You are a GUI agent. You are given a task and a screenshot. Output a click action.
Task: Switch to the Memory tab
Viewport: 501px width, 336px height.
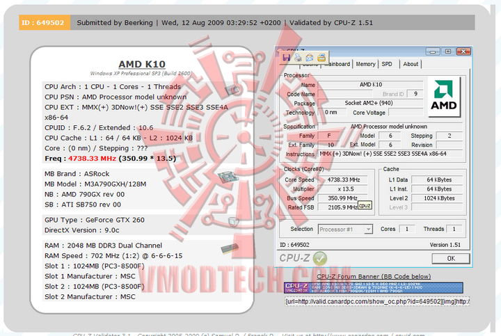click(365, 64)
